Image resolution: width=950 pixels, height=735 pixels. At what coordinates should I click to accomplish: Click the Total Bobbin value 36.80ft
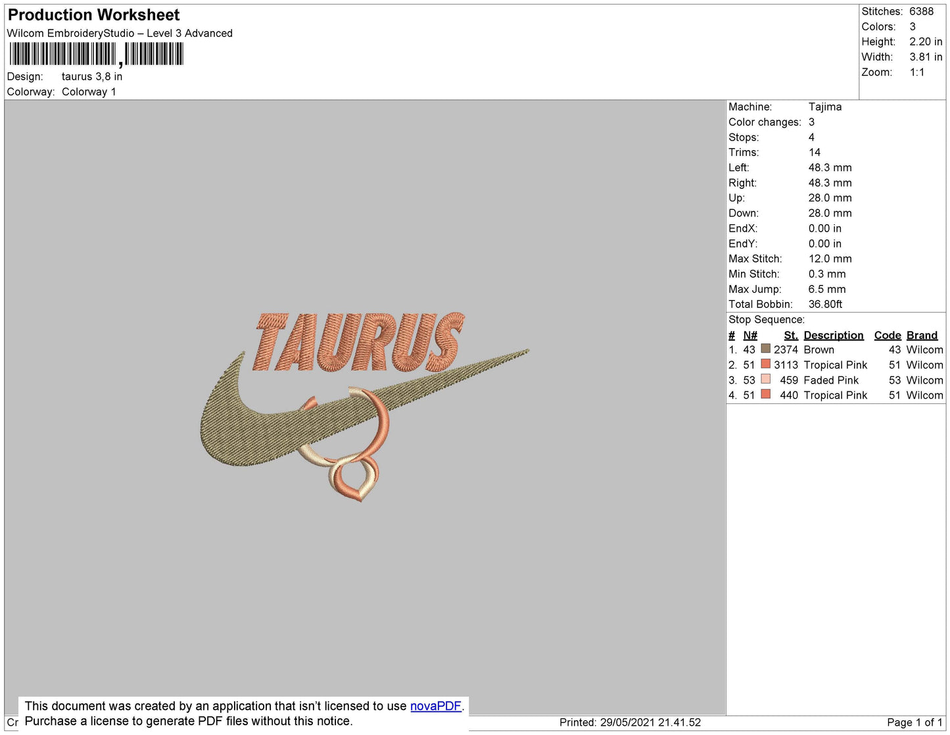click(x=826, y=304)
